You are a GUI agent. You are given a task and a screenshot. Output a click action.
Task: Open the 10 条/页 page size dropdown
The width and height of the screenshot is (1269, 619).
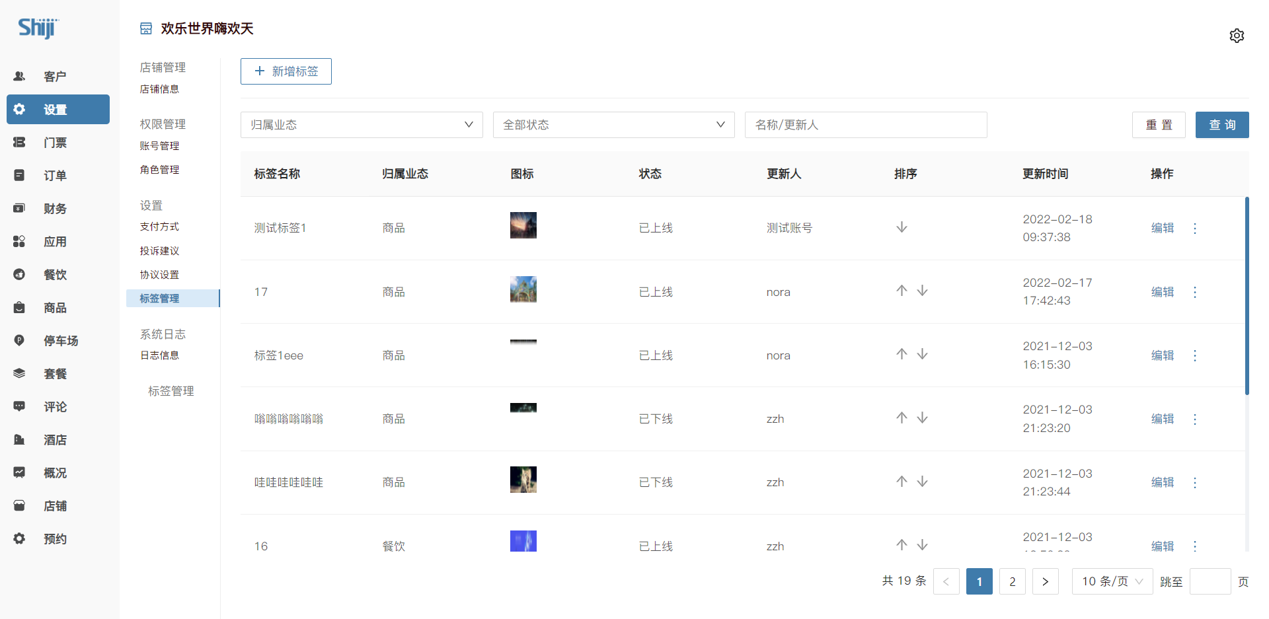click(1112, 581)
